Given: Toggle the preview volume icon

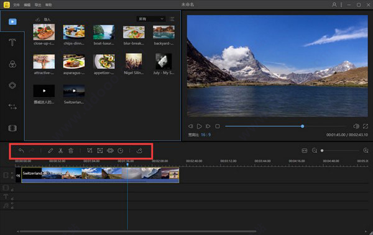Looking at the screenshot, I should coord(356,126).
